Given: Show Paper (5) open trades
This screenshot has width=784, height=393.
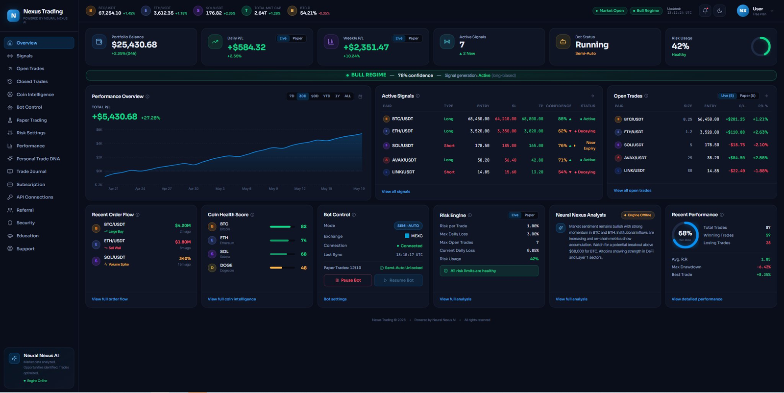Looking at the screenshot, I should (x=747, y=96).
